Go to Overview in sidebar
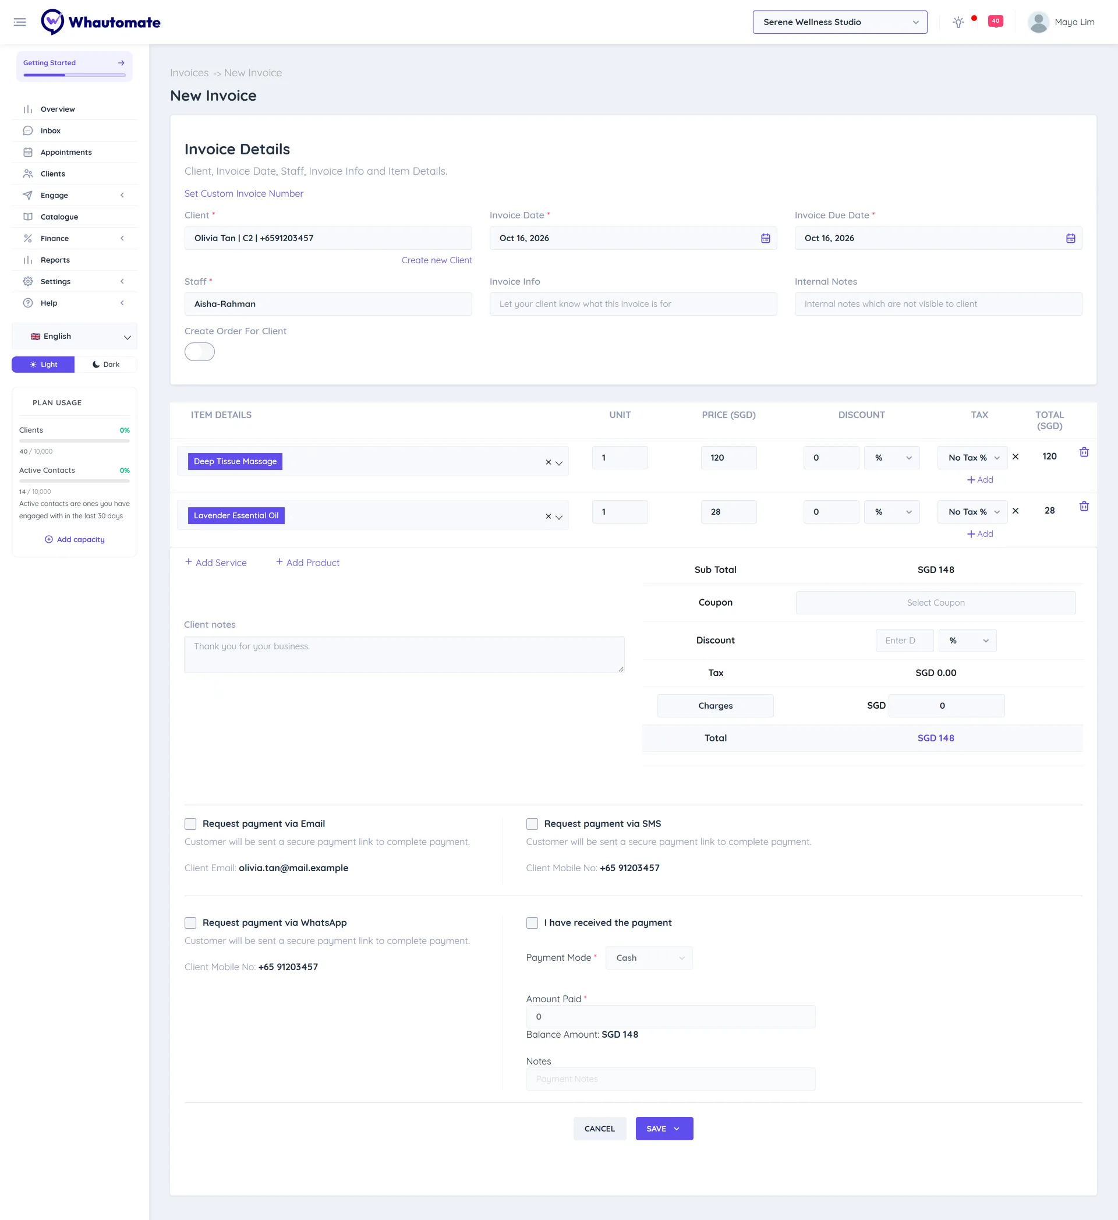This screenshot has width=1118, height=1220. coord(75,109)
